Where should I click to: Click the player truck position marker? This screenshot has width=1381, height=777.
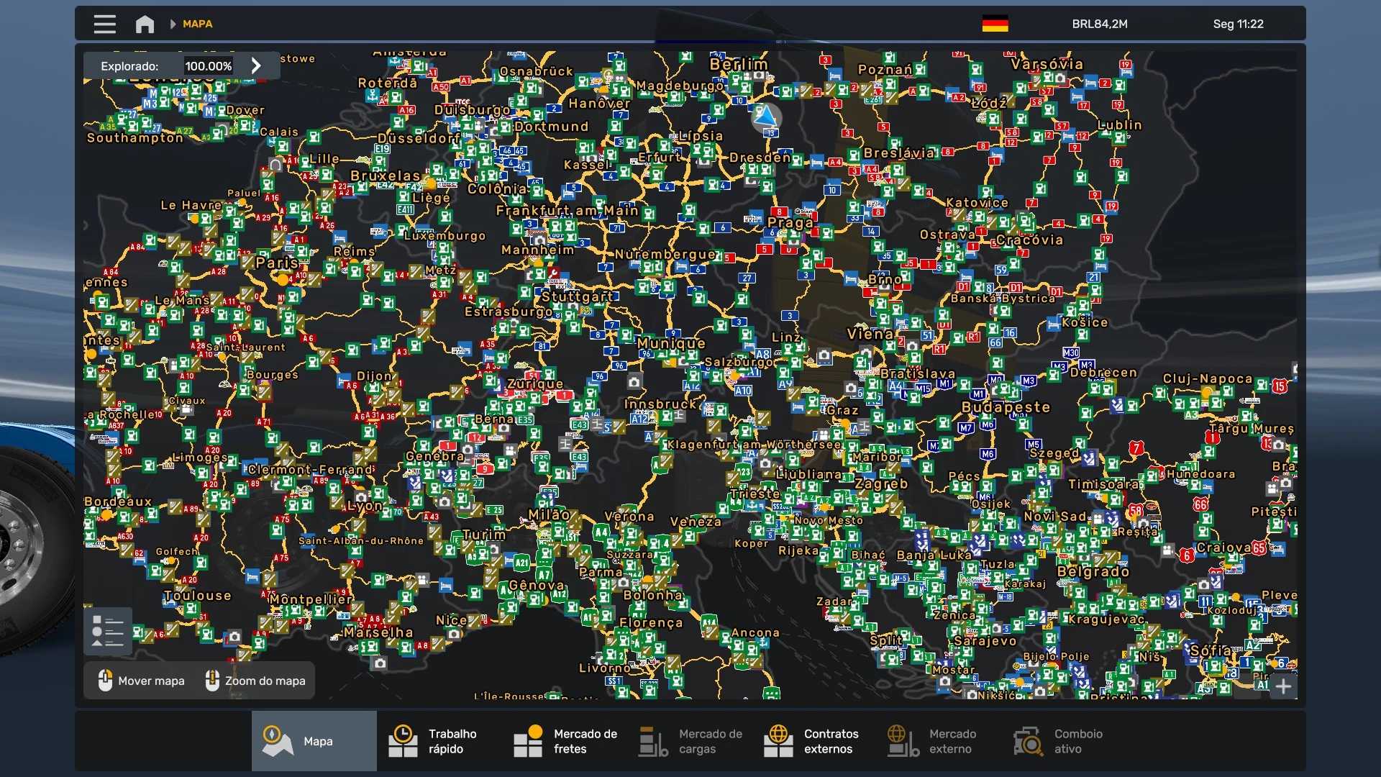coord(766,117)
